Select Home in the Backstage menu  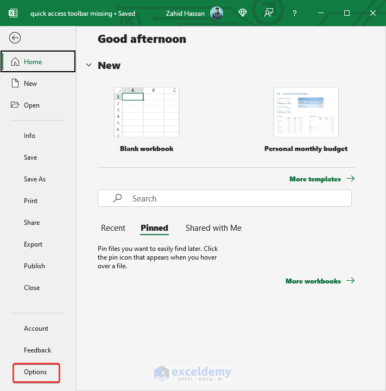click(x=38, y=61)
